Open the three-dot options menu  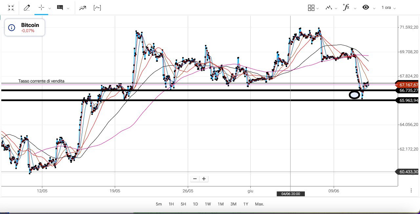411,190
